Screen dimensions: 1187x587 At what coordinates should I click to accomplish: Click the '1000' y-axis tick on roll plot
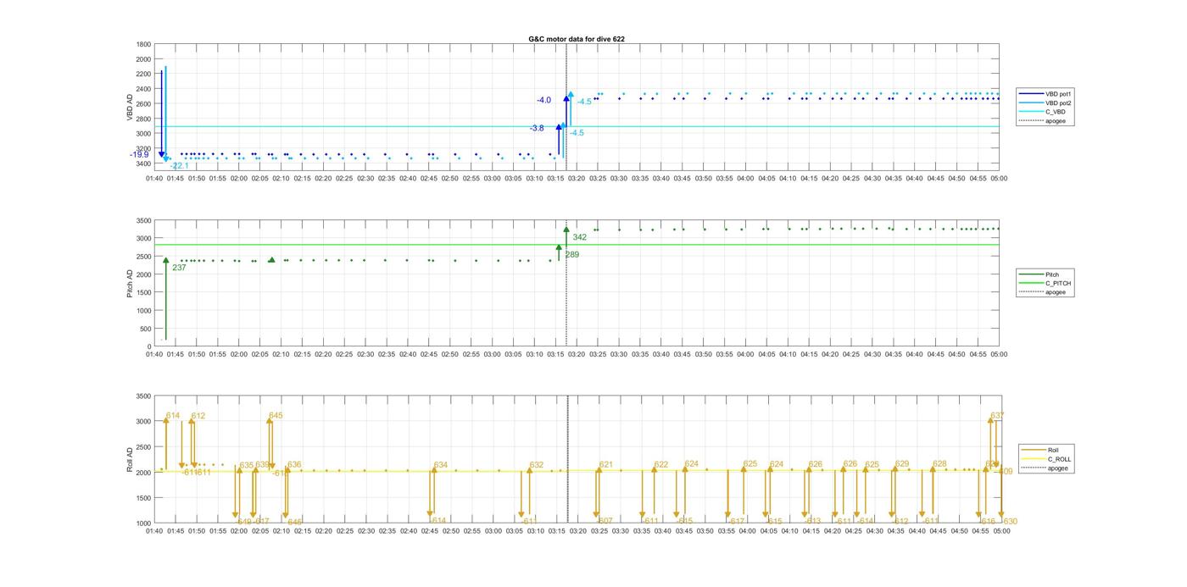point(143,523)
